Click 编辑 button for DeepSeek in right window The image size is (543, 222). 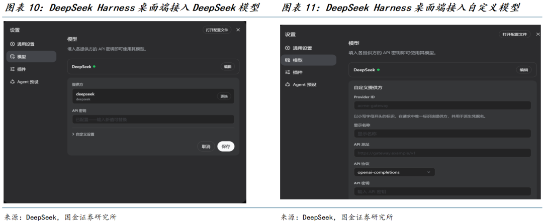(523, 70)
